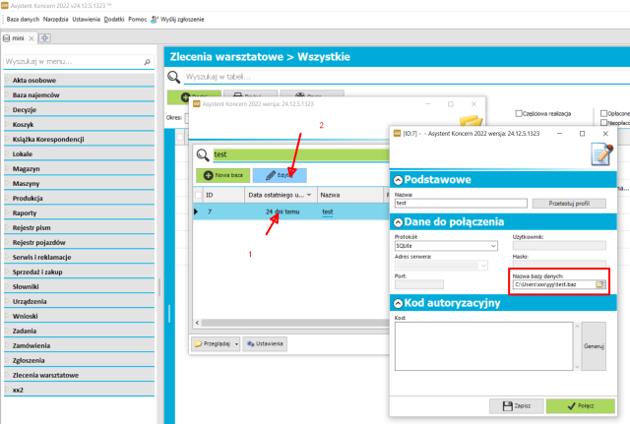Click the row expander arrow for ID 7
The height and width of the screenshot is (424, 630).
[x=196, y=212]
